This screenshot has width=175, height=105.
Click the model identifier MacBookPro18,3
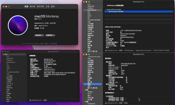[50, 61]
